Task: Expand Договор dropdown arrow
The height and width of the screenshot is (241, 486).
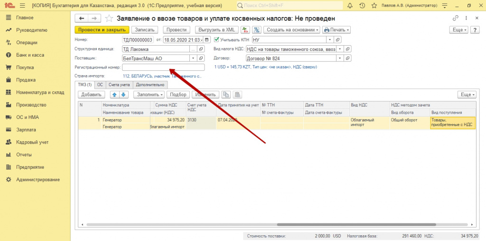Action: [340, 58]
